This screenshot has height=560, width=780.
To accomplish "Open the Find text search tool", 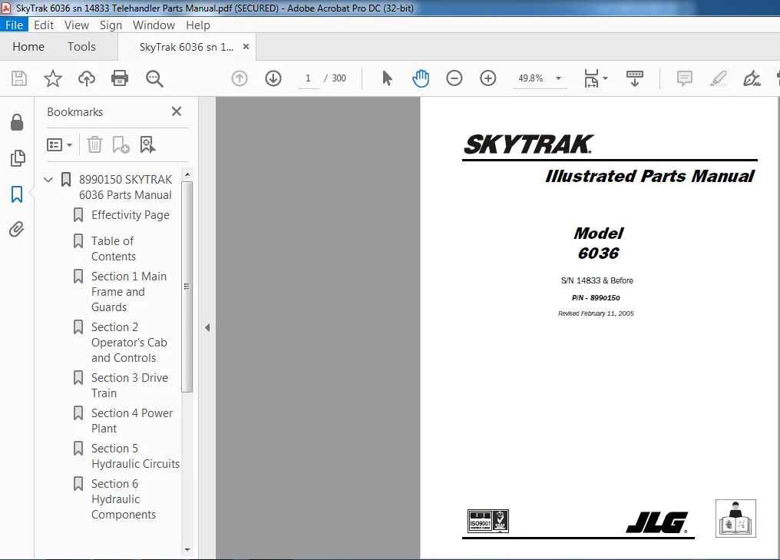I will [154, 78].
